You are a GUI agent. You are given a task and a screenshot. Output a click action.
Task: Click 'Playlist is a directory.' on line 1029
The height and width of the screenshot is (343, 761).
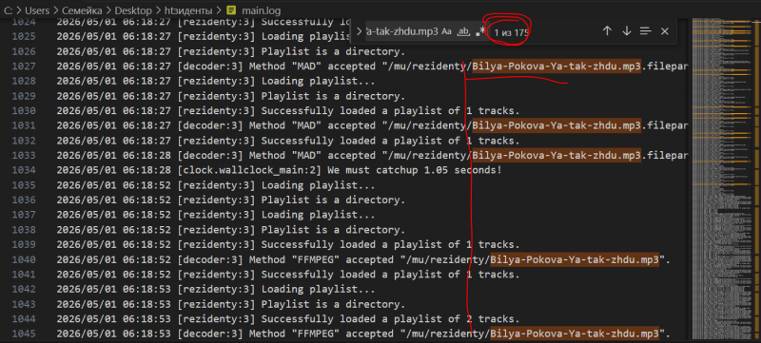tap(334, 96)
